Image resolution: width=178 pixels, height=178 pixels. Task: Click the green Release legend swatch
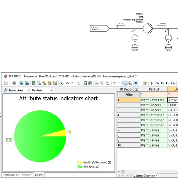pos(80,167)
